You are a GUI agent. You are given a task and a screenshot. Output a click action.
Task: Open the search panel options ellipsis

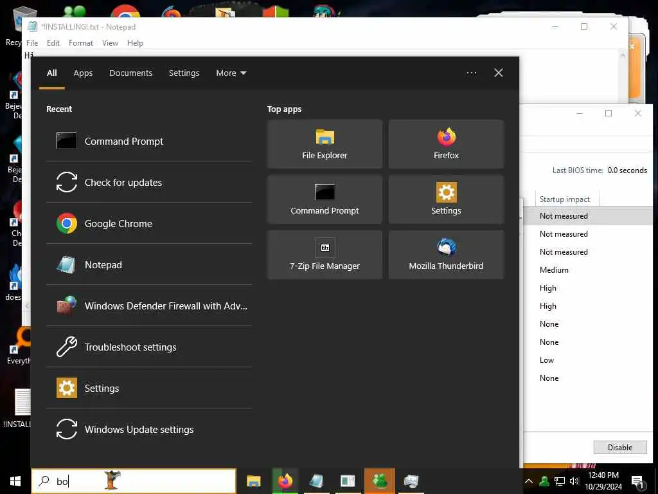tap(471, 73)
